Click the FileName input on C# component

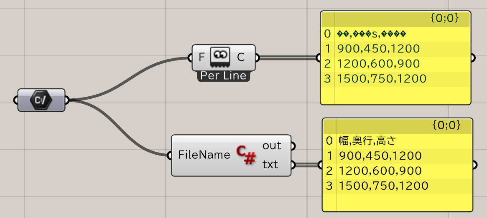point(204,155)
